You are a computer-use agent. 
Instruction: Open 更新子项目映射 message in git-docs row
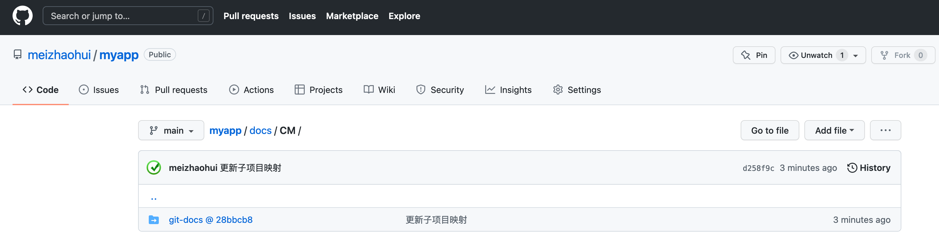(x=436, y=219)
